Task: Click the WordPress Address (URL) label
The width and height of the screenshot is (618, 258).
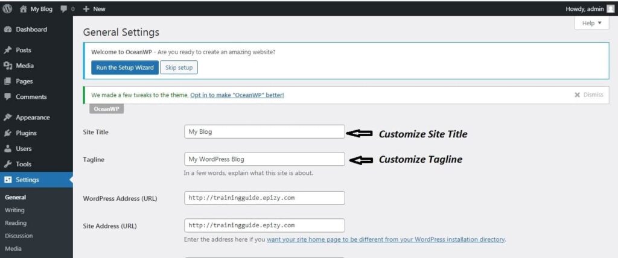Action: 120,198
